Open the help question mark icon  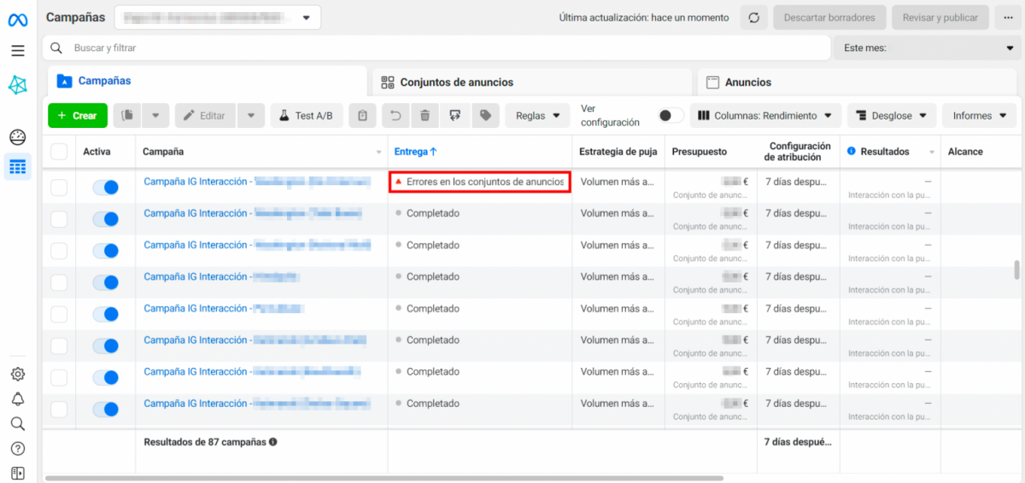18,448
